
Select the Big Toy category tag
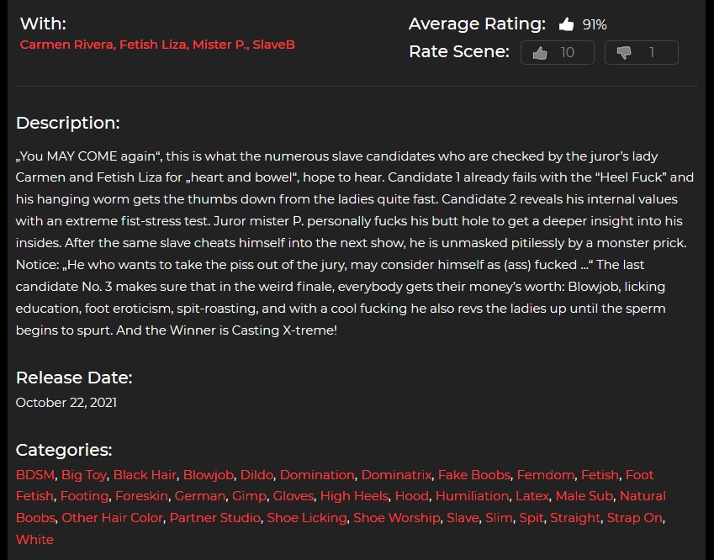84,475
